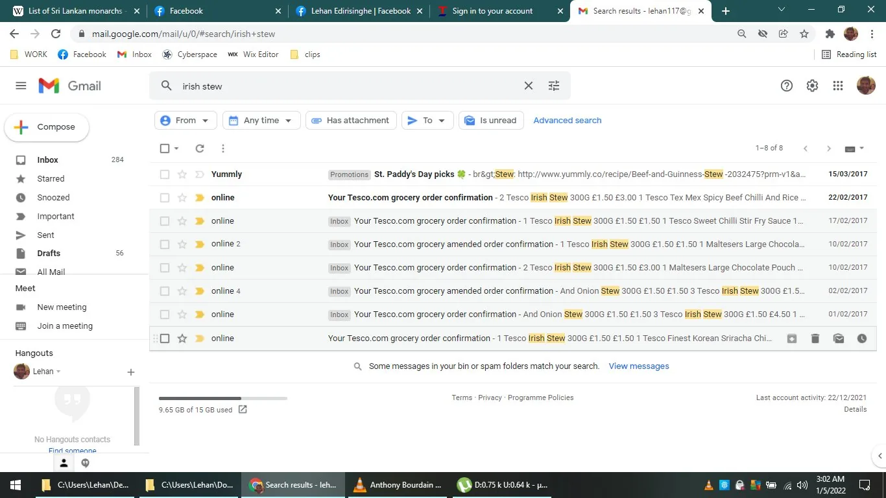The height and width of the screenshot is (498, 886).
Task: Check the select-all messages checkbox
Action: click(x=164, y=148)
